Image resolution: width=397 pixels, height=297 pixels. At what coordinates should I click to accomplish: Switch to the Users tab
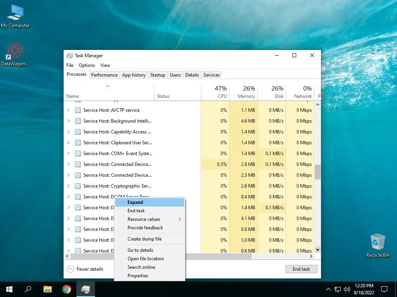tap(175, 75)
